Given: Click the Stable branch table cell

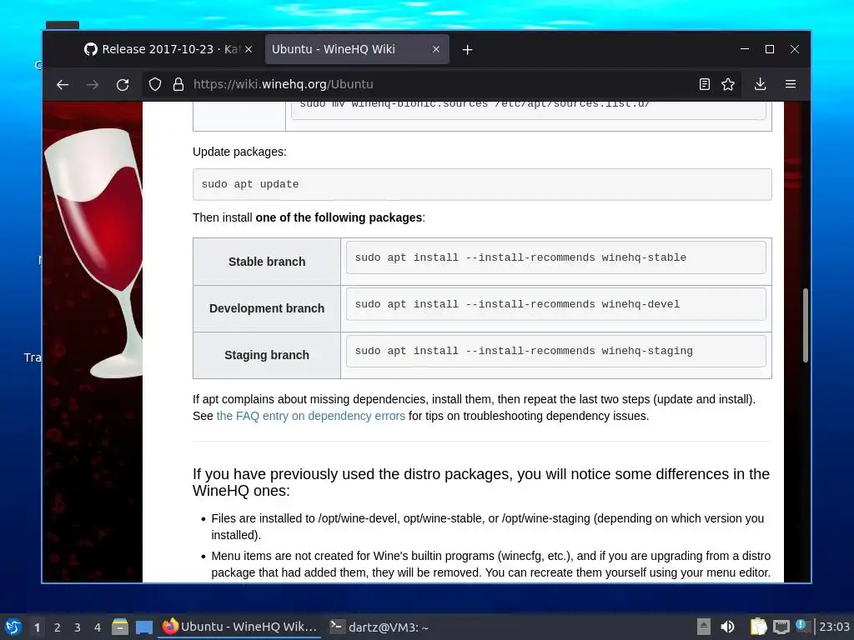Looking at the screenshot, I should [267, 262].
